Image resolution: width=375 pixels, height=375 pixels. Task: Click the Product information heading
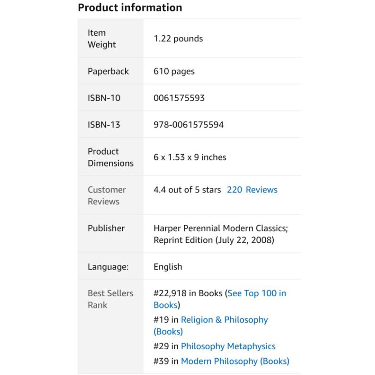130,8
